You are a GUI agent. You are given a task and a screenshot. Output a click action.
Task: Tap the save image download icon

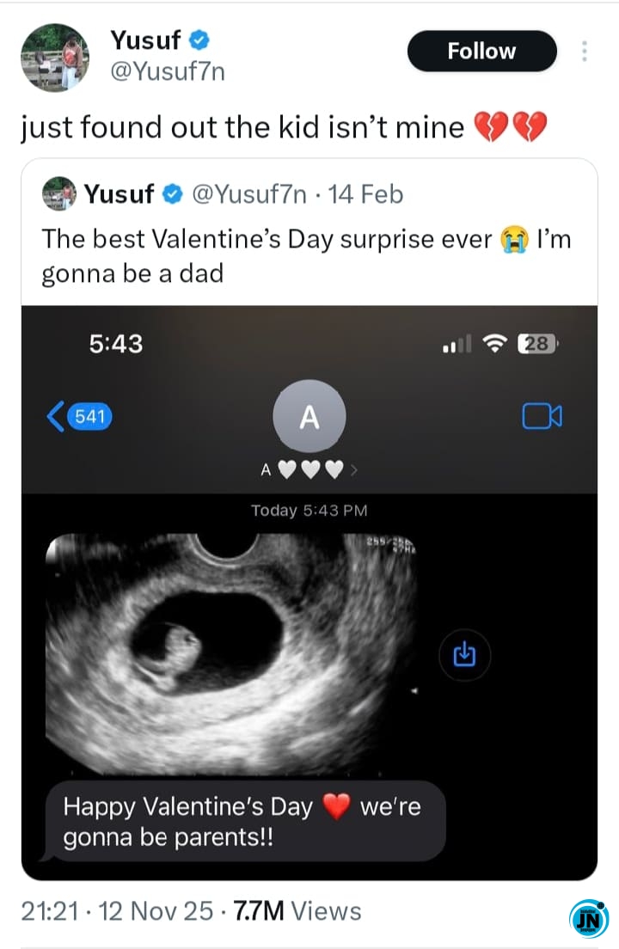tap(464, 656)
